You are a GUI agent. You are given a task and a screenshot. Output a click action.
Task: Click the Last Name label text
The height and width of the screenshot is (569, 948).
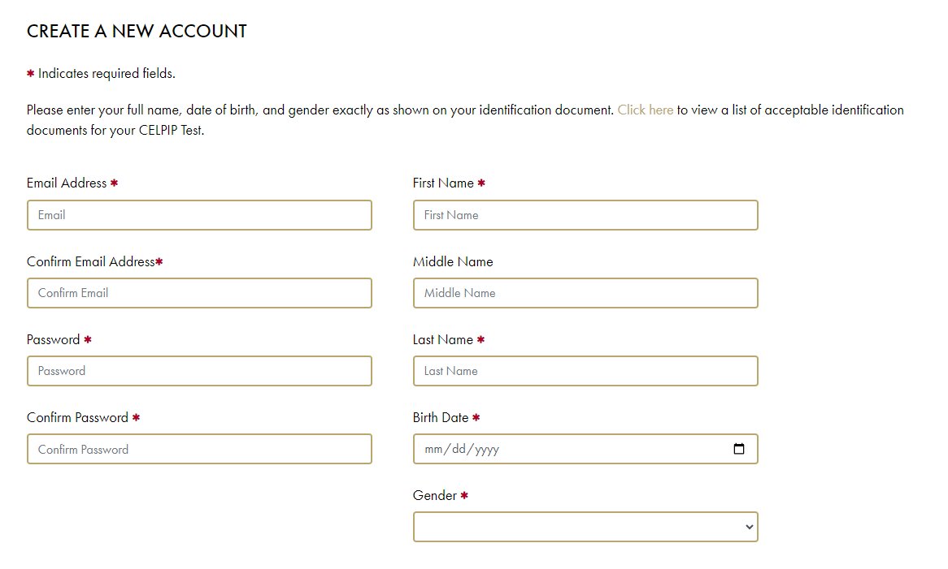tap(443, 340)
